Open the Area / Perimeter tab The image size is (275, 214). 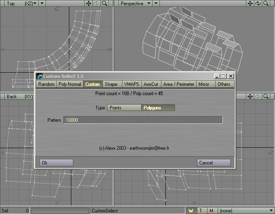179,84
